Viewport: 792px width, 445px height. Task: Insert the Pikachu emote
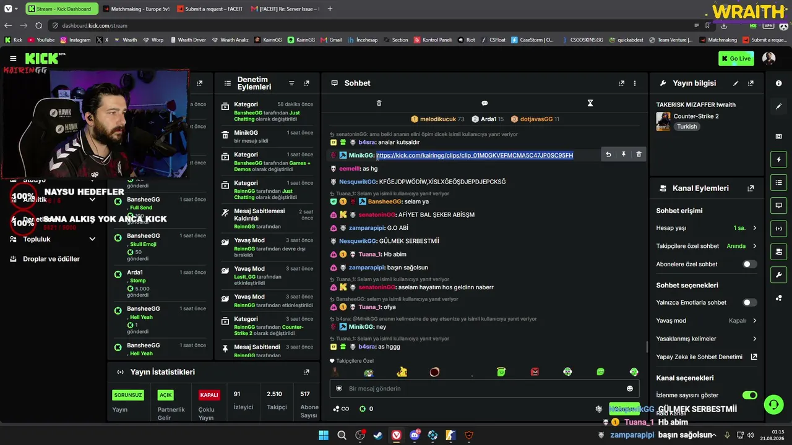402,371
